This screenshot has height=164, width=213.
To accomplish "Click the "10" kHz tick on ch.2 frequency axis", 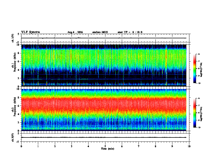I will [18, 89].
